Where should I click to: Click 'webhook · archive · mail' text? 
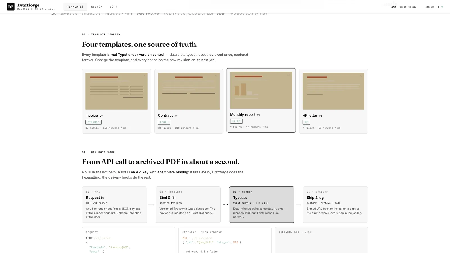point(323,203)
